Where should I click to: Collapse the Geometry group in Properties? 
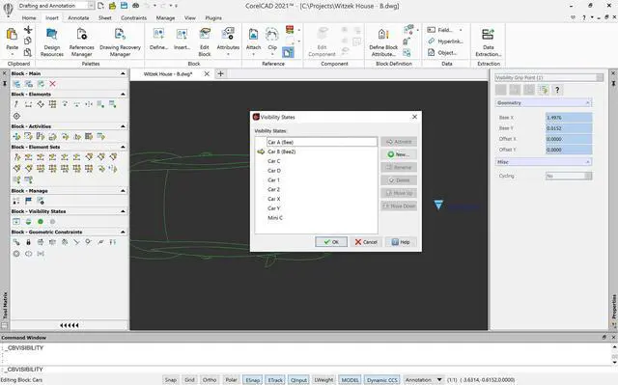point(587,102)
